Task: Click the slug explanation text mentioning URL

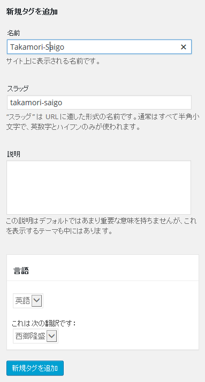Action: point(102,122)
